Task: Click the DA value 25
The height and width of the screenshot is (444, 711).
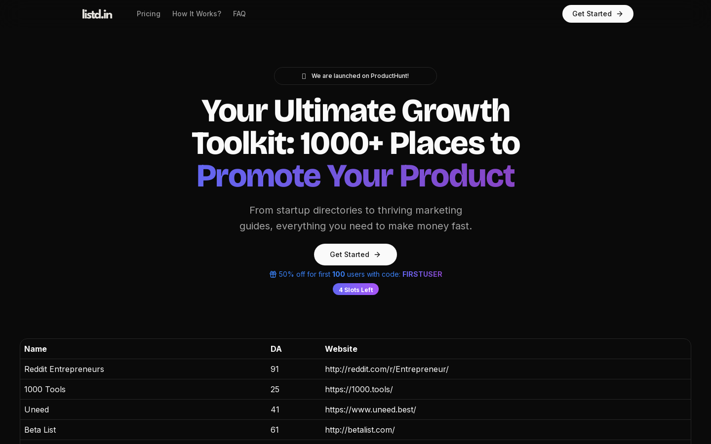Action: tap(275, 389)
